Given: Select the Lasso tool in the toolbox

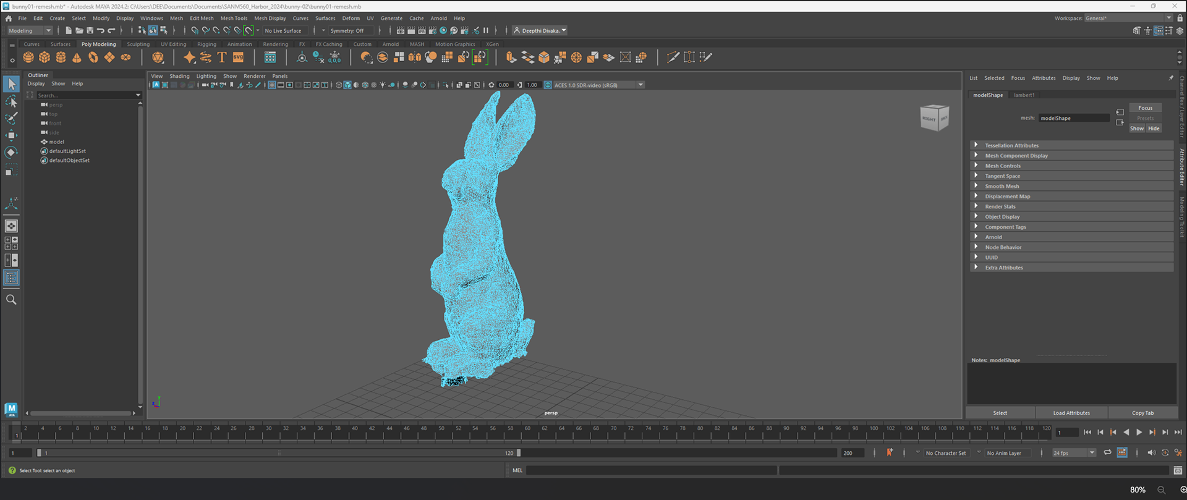Looking at the screenshot, I should [11, 101].
